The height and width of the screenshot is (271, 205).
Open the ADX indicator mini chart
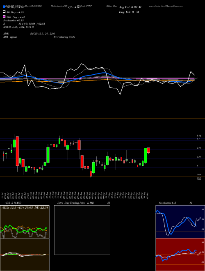(x=25, y=222)
